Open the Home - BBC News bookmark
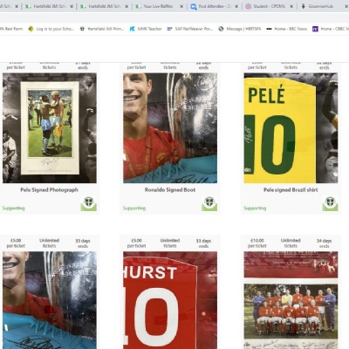 pyautogui.click(x=286, y=29)
